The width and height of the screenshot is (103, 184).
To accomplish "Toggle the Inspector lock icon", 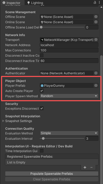I will click(x=95, y=2).
